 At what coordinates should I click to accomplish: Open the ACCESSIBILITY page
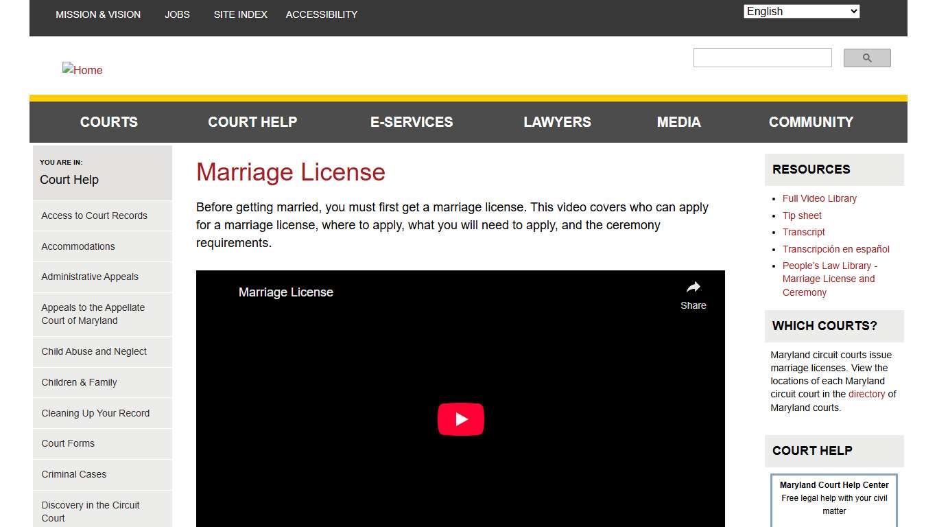point(321,14)
